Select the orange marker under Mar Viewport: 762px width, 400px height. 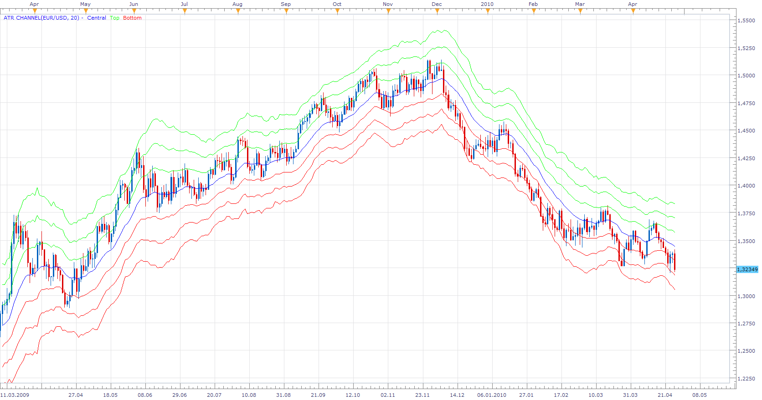click(x=580, y=11)
